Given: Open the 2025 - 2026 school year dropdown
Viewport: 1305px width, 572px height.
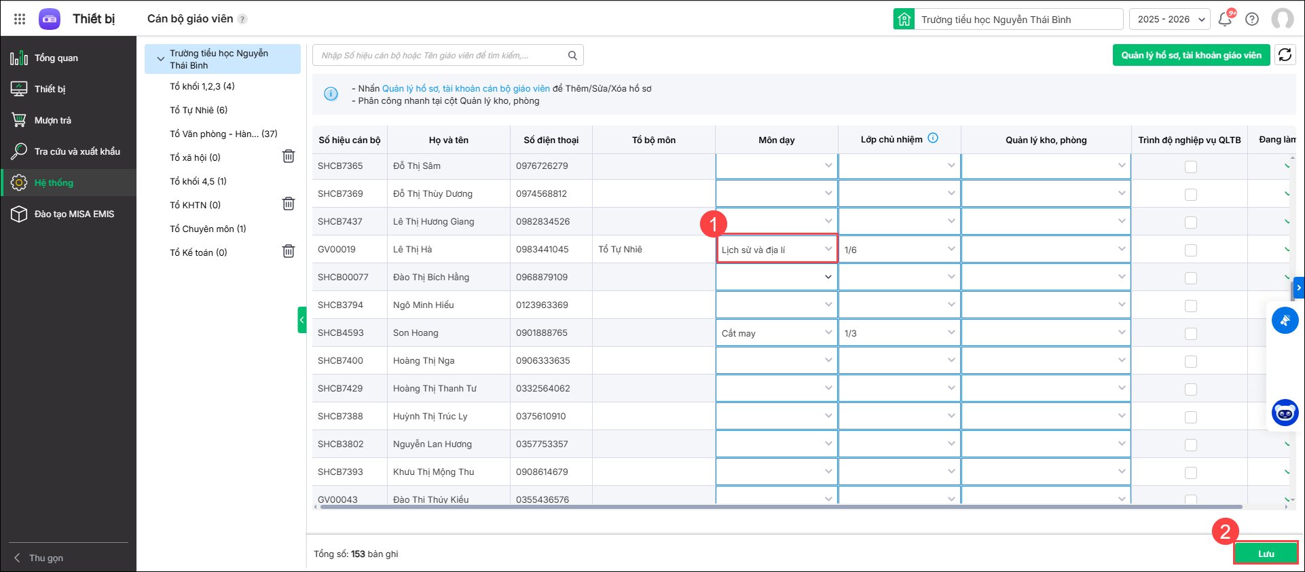Looking at the screenshot, I should [1170, 19].
